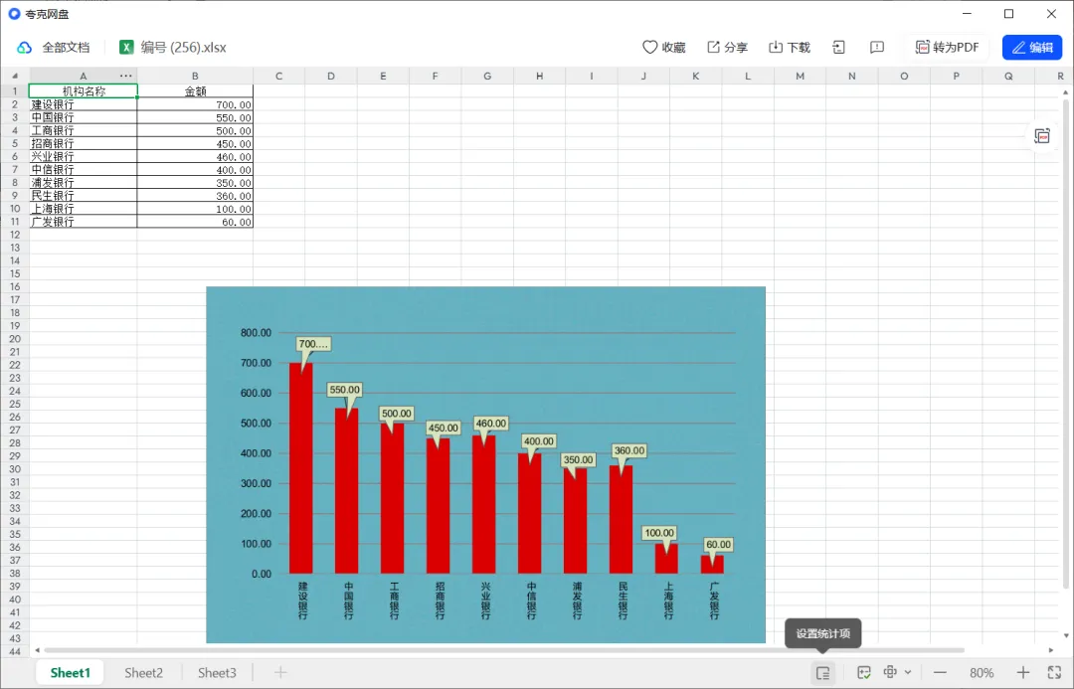
Task: Click the blue 编辑 edit button
Action: (1032, 48)
